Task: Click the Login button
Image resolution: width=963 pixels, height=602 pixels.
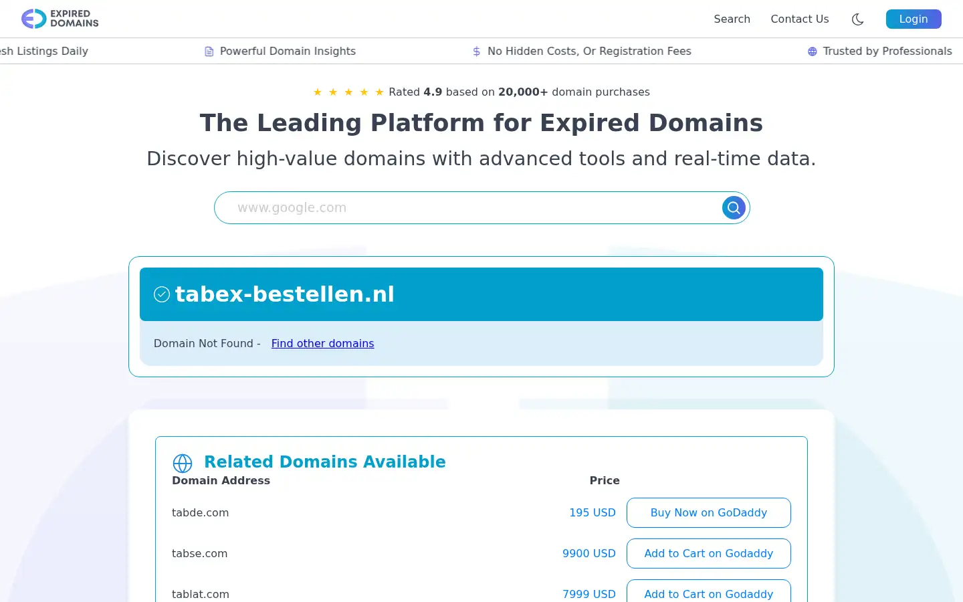Action: [914, 19]
